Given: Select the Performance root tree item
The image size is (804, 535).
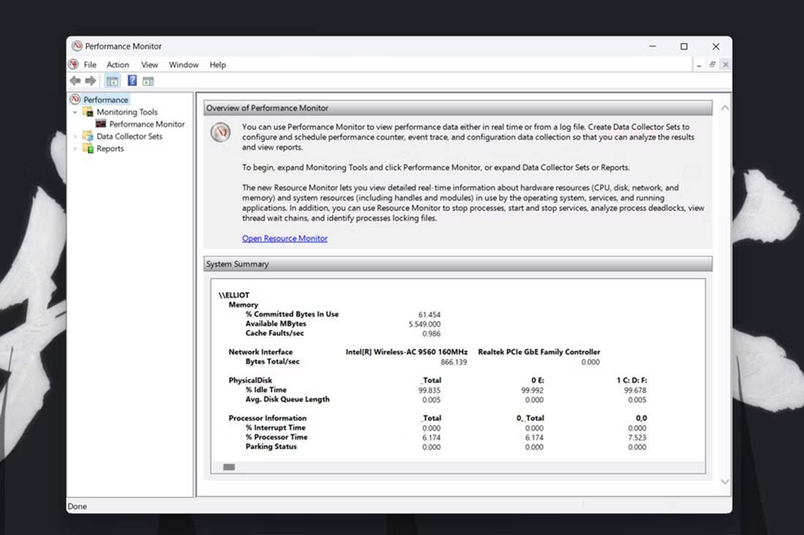Looking at the screenshot, I should click(x=105, y=99).
